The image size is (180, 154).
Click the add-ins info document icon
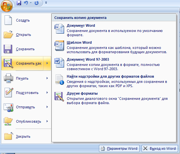pyautogui.click(x=60, y=80)
